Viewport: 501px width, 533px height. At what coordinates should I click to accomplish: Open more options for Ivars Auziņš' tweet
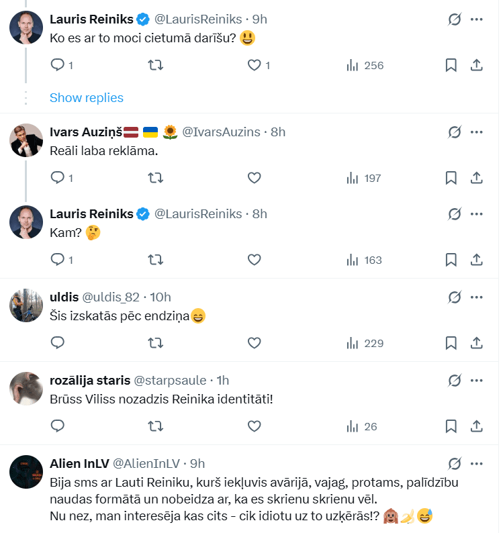(477, 132)
